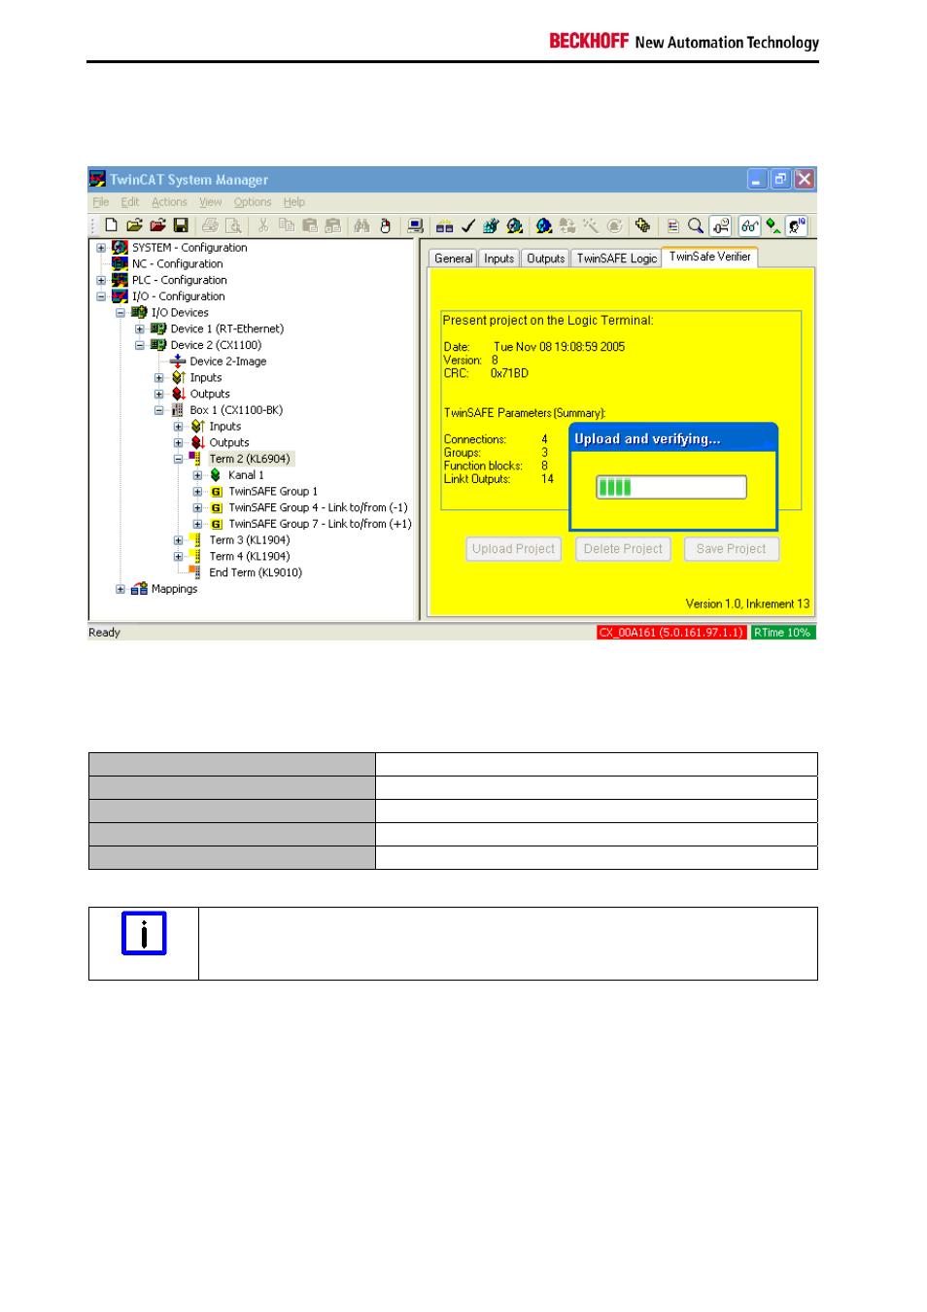927x1312 pixels.
Task: Collapse the Term 2 (KL6904) node
Action: pyautogui.click(x=179, y=459)
